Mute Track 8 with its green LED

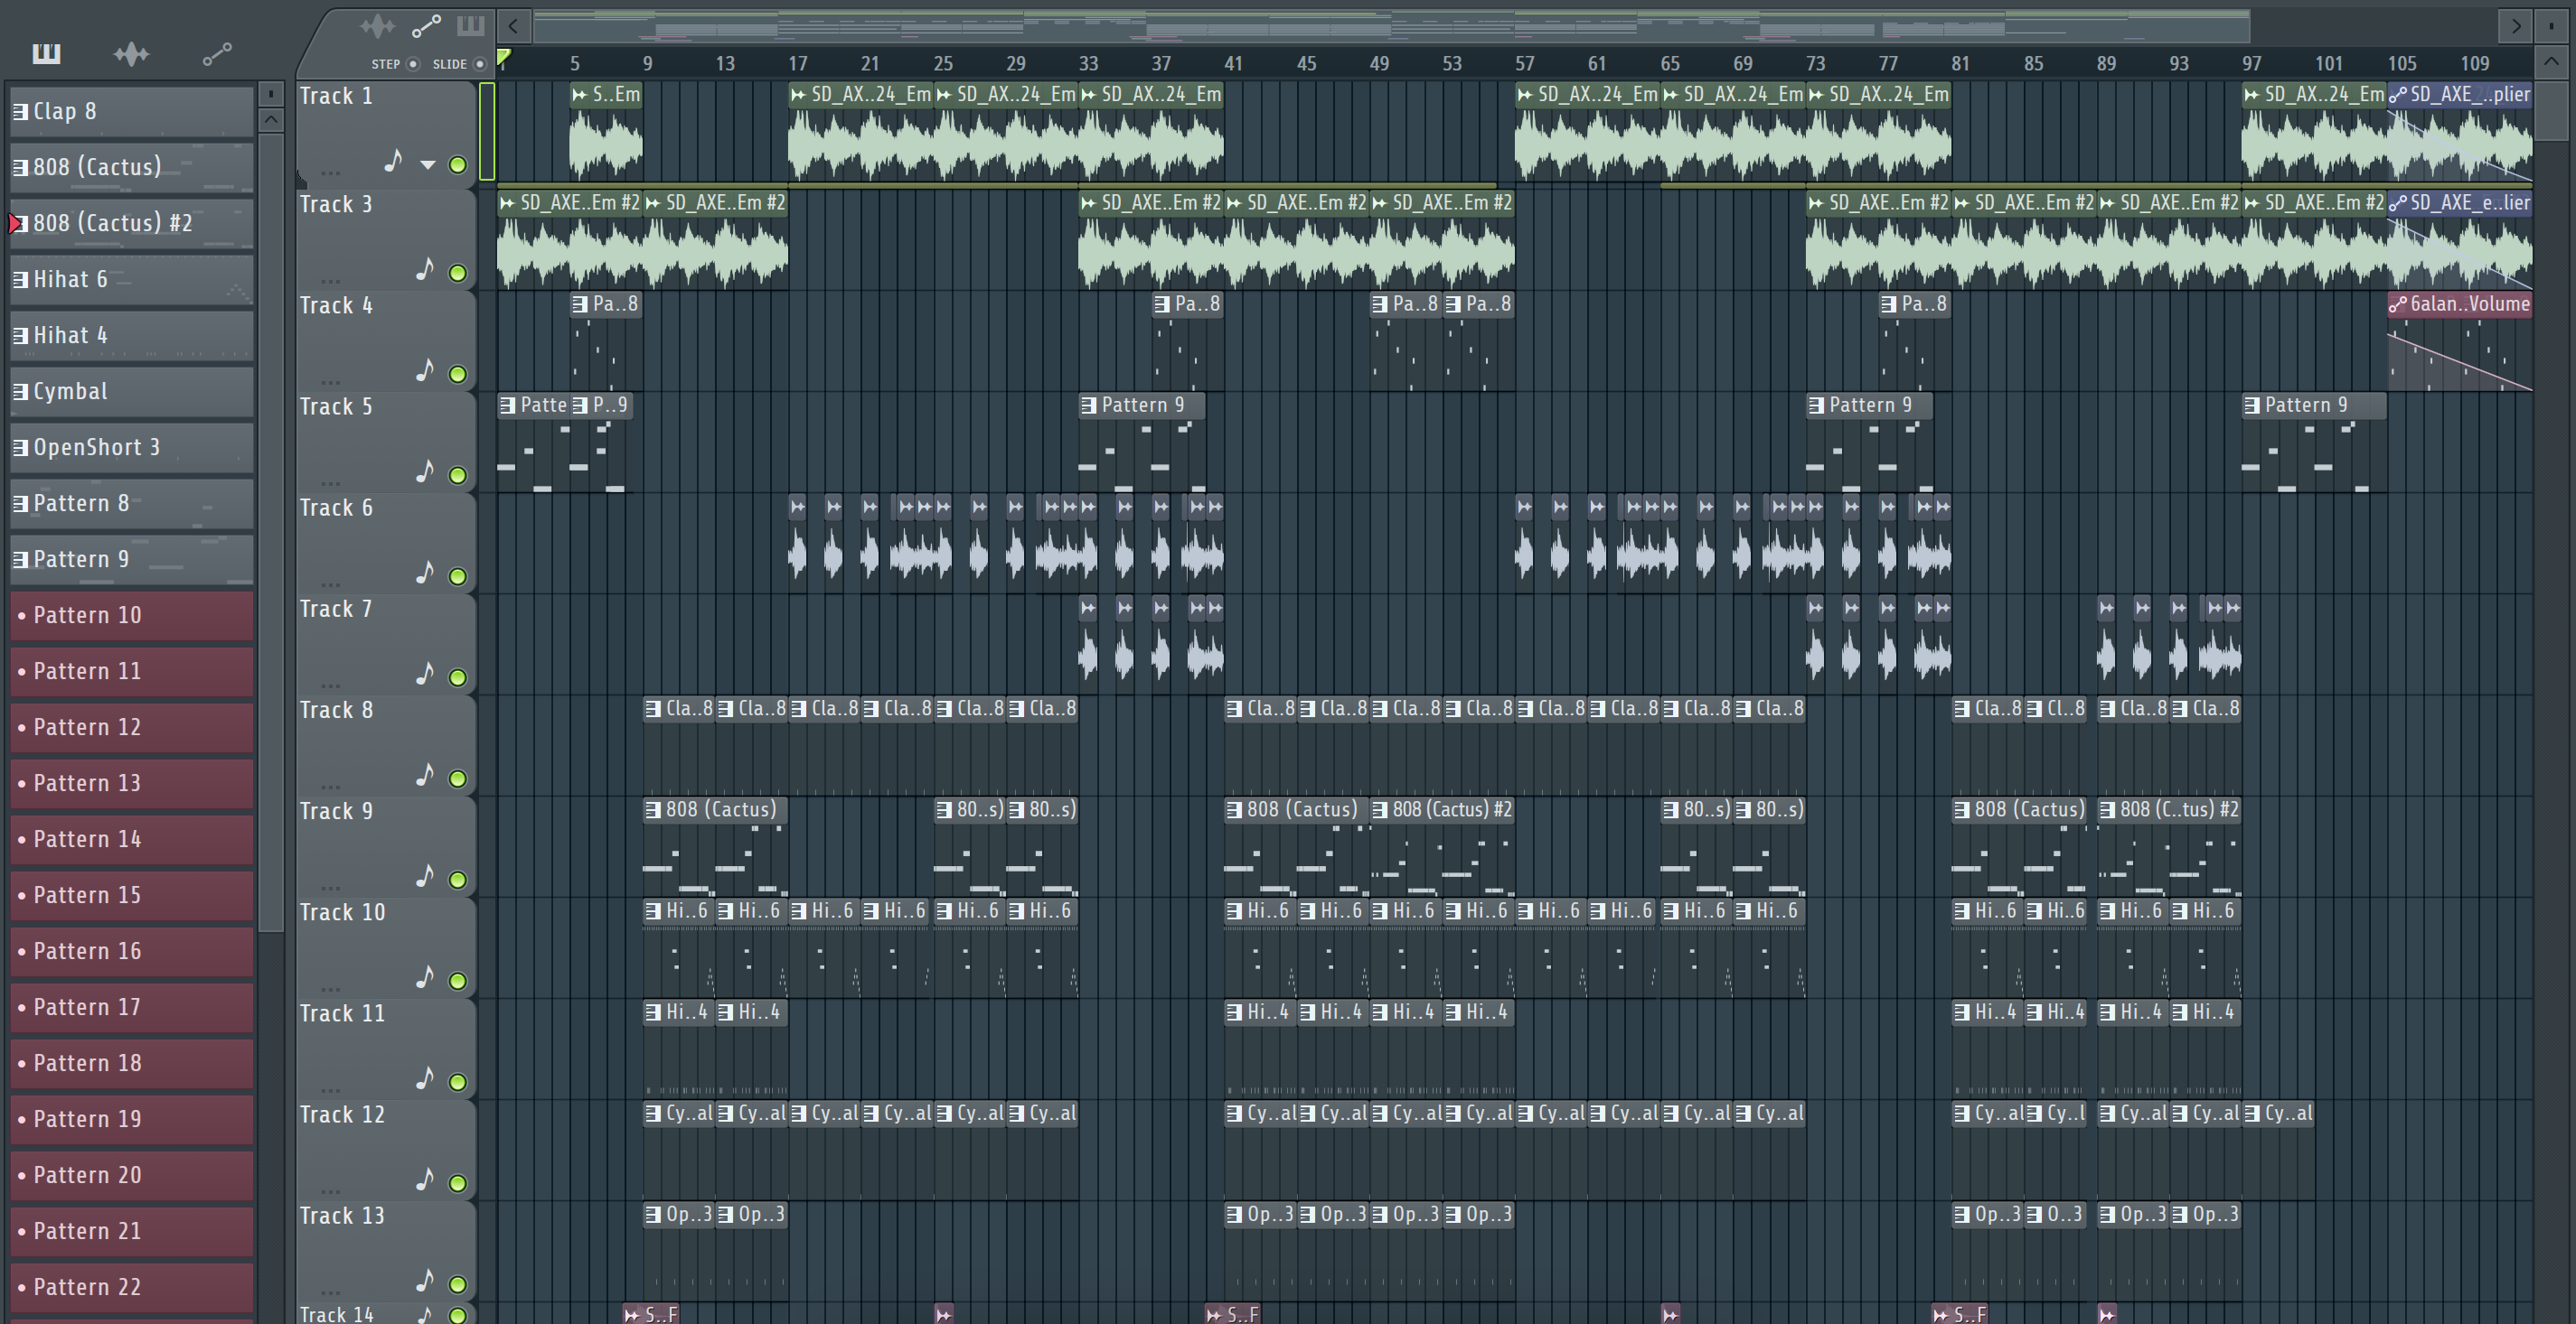[x=458, y=779]
